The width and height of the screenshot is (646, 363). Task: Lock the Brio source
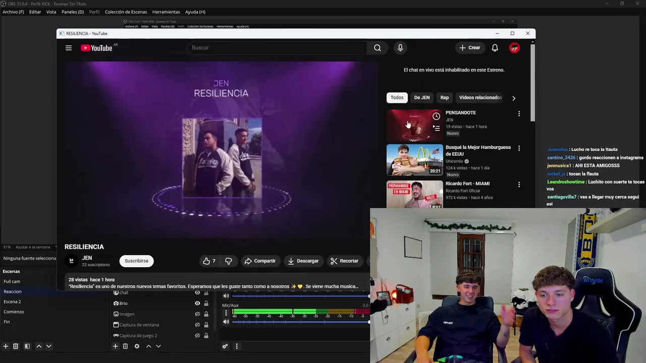(x=206, y=304)
